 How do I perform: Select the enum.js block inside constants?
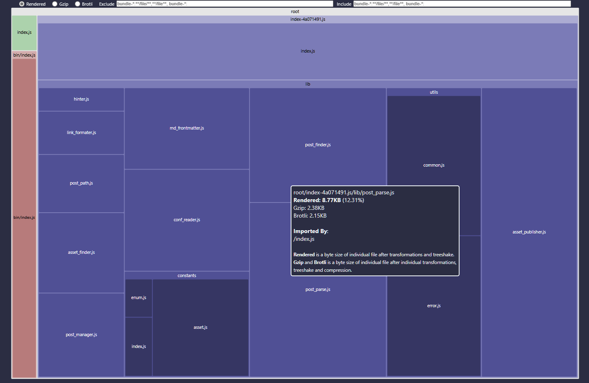pos(138,297)
